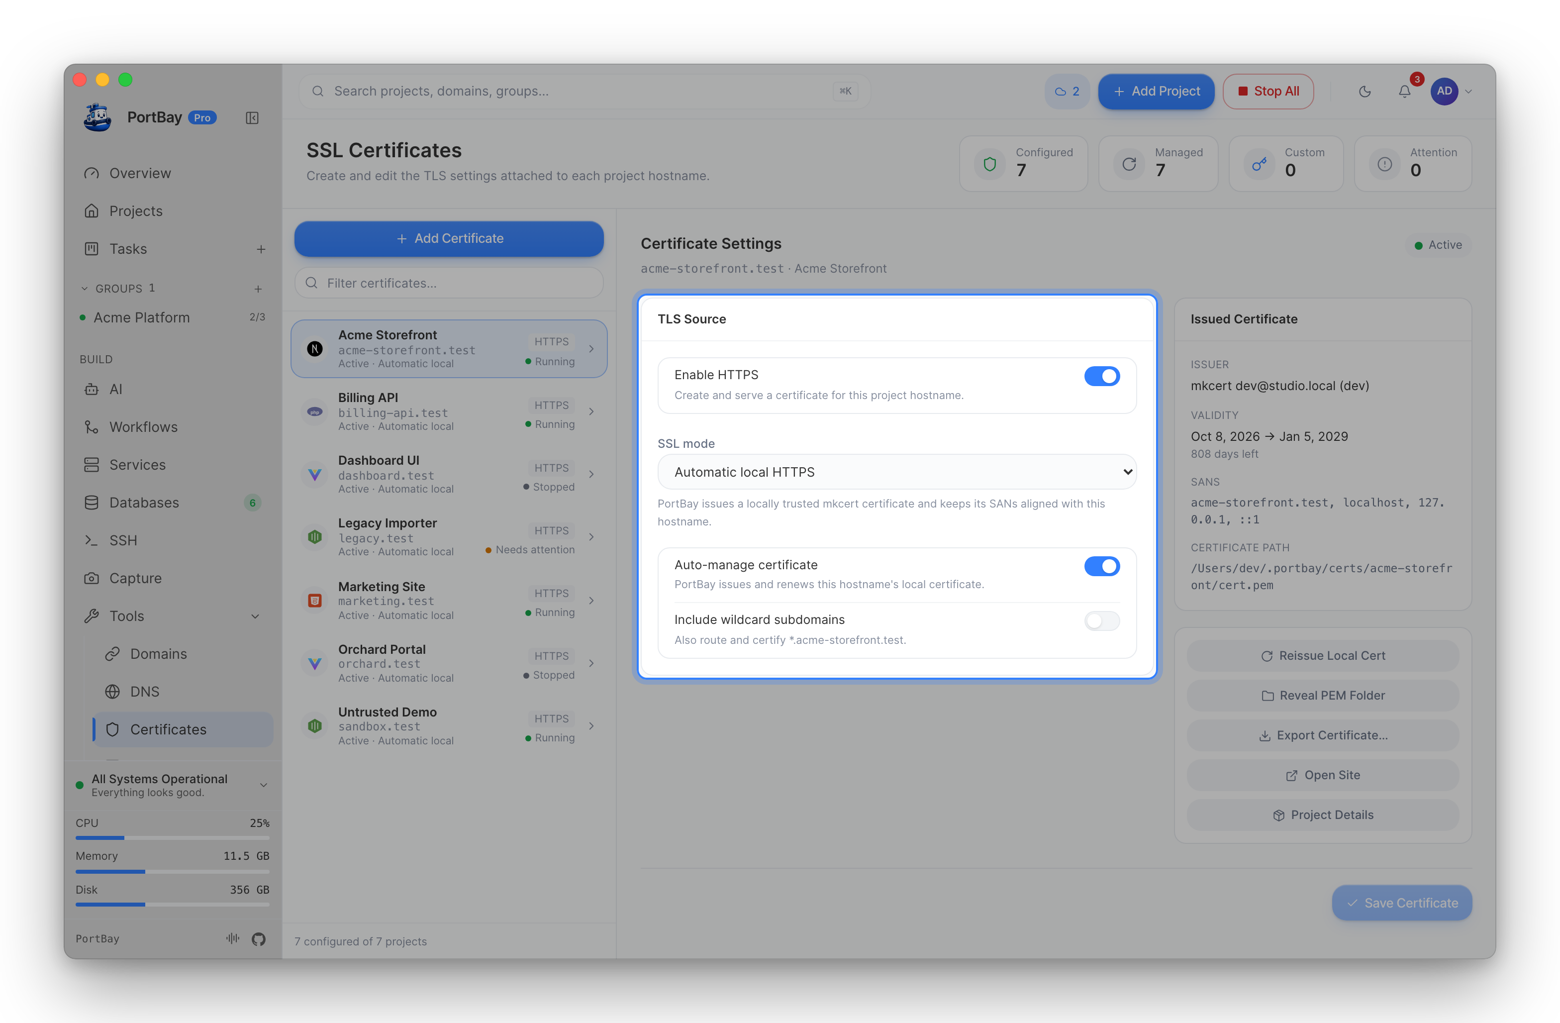Open the AD user avatar
The height and width of the screenshot is (1023, 1560).
[1444, 91]
